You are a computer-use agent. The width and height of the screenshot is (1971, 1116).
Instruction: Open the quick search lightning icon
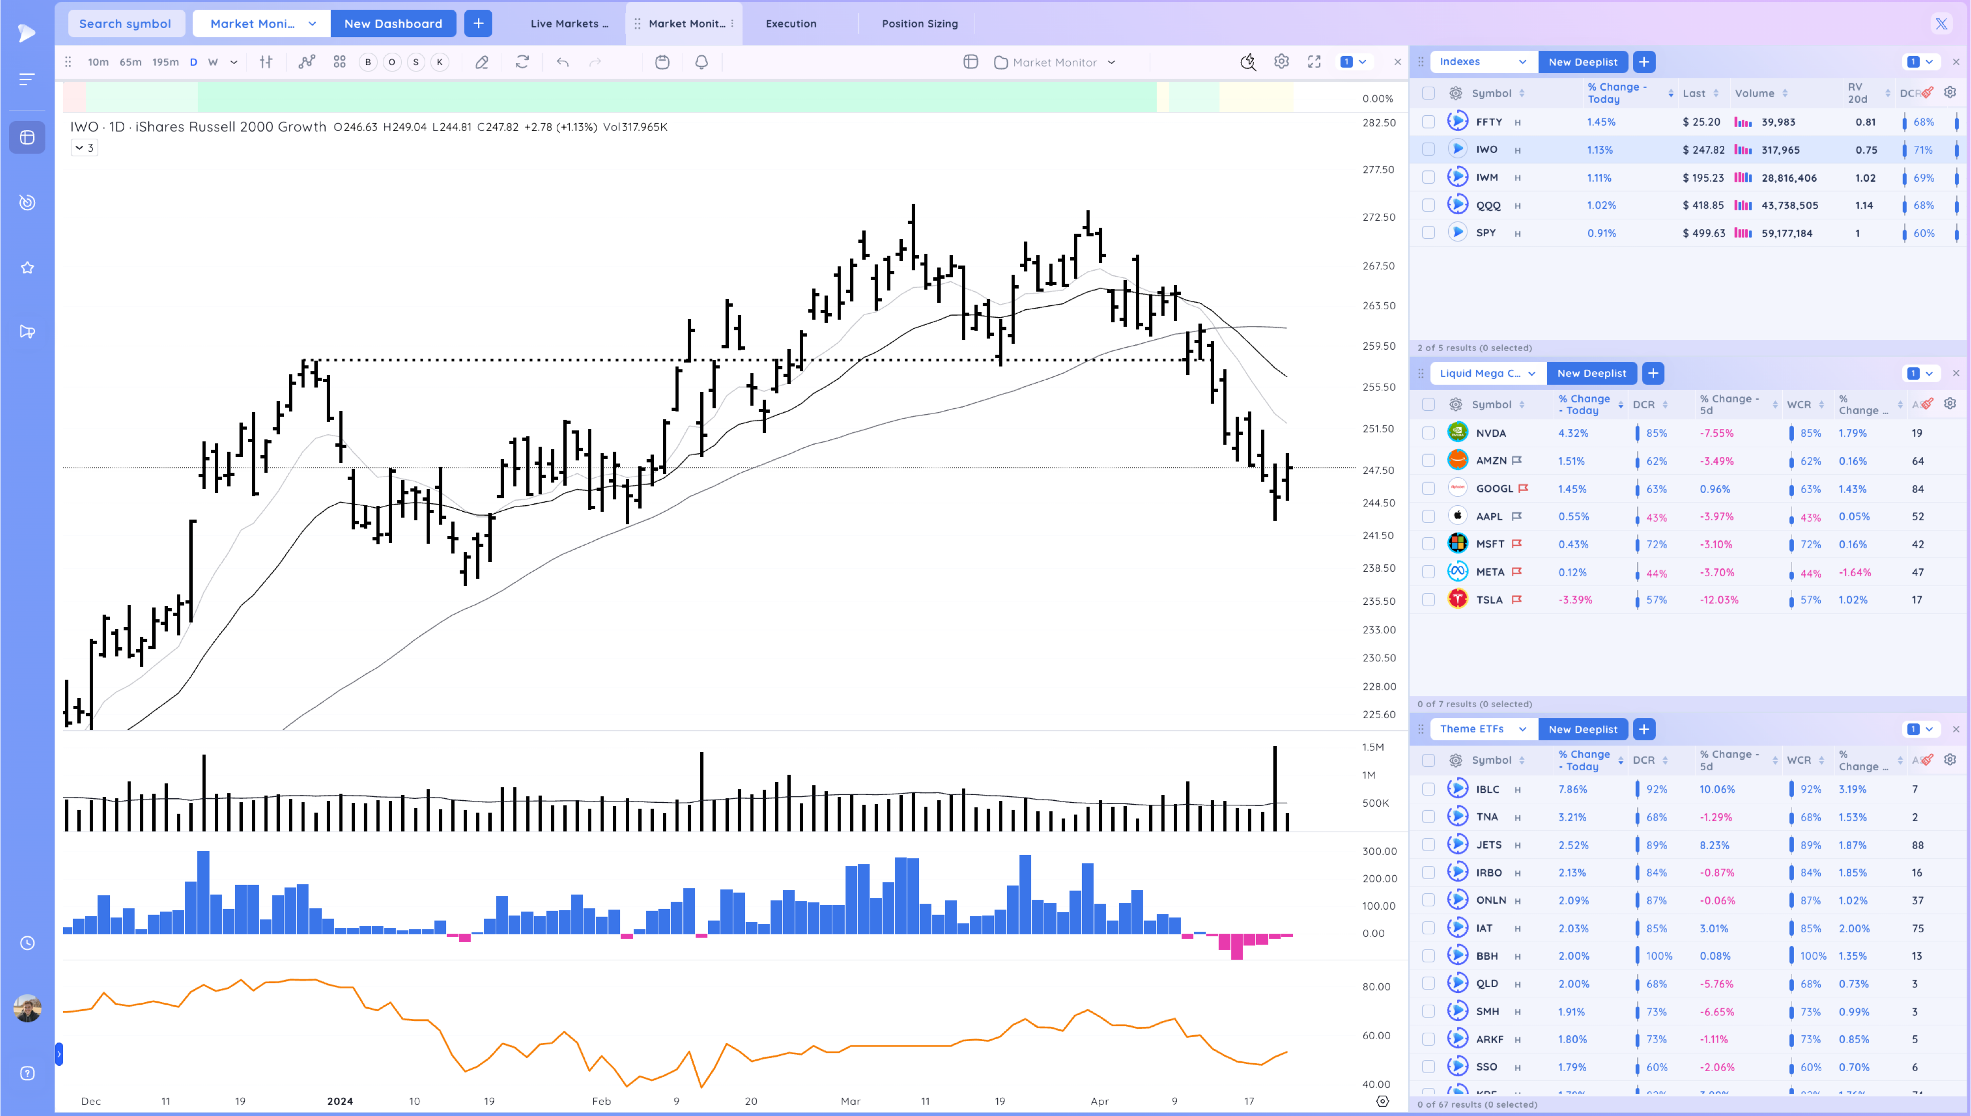[1248, 62]
